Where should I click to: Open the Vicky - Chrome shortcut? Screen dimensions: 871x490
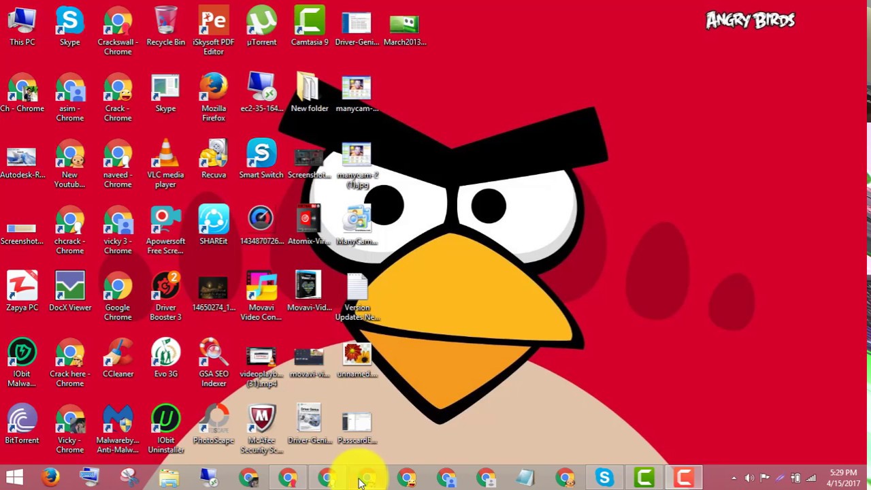coord(69,429)
